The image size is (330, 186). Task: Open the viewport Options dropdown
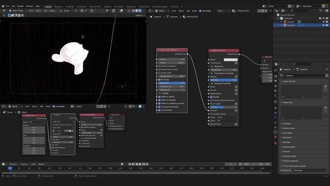[140, 15]
